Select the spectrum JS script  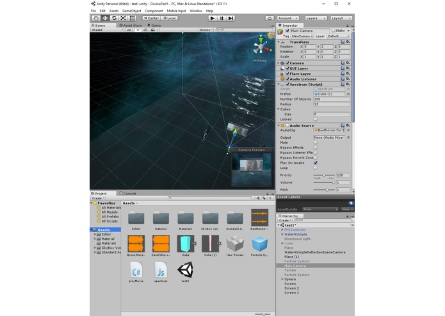tap(161, 270)
